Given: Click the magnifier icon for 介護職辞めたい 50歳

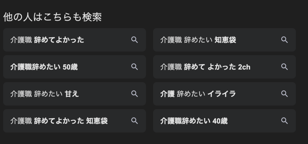Looking at the screenshot, I should click(134, 67).
